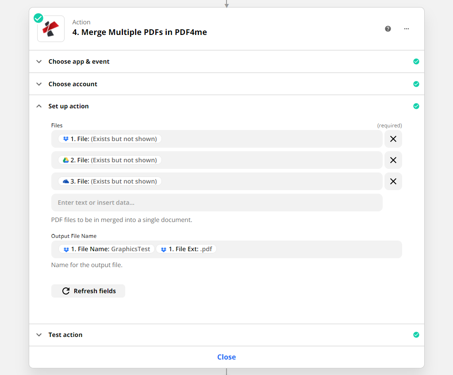Click the OneDrive 3. File pill
453x375 pixels.
[x=110, y=181]
